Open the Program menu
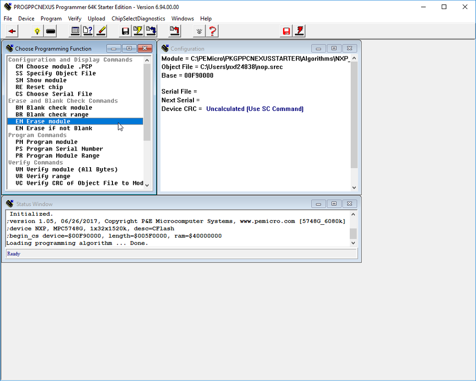 click(51, 19)
